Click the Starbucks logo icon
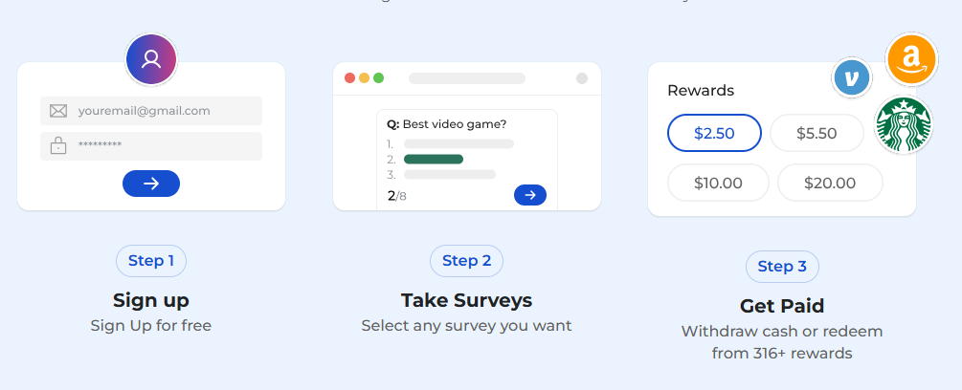 tap(904, 125)
